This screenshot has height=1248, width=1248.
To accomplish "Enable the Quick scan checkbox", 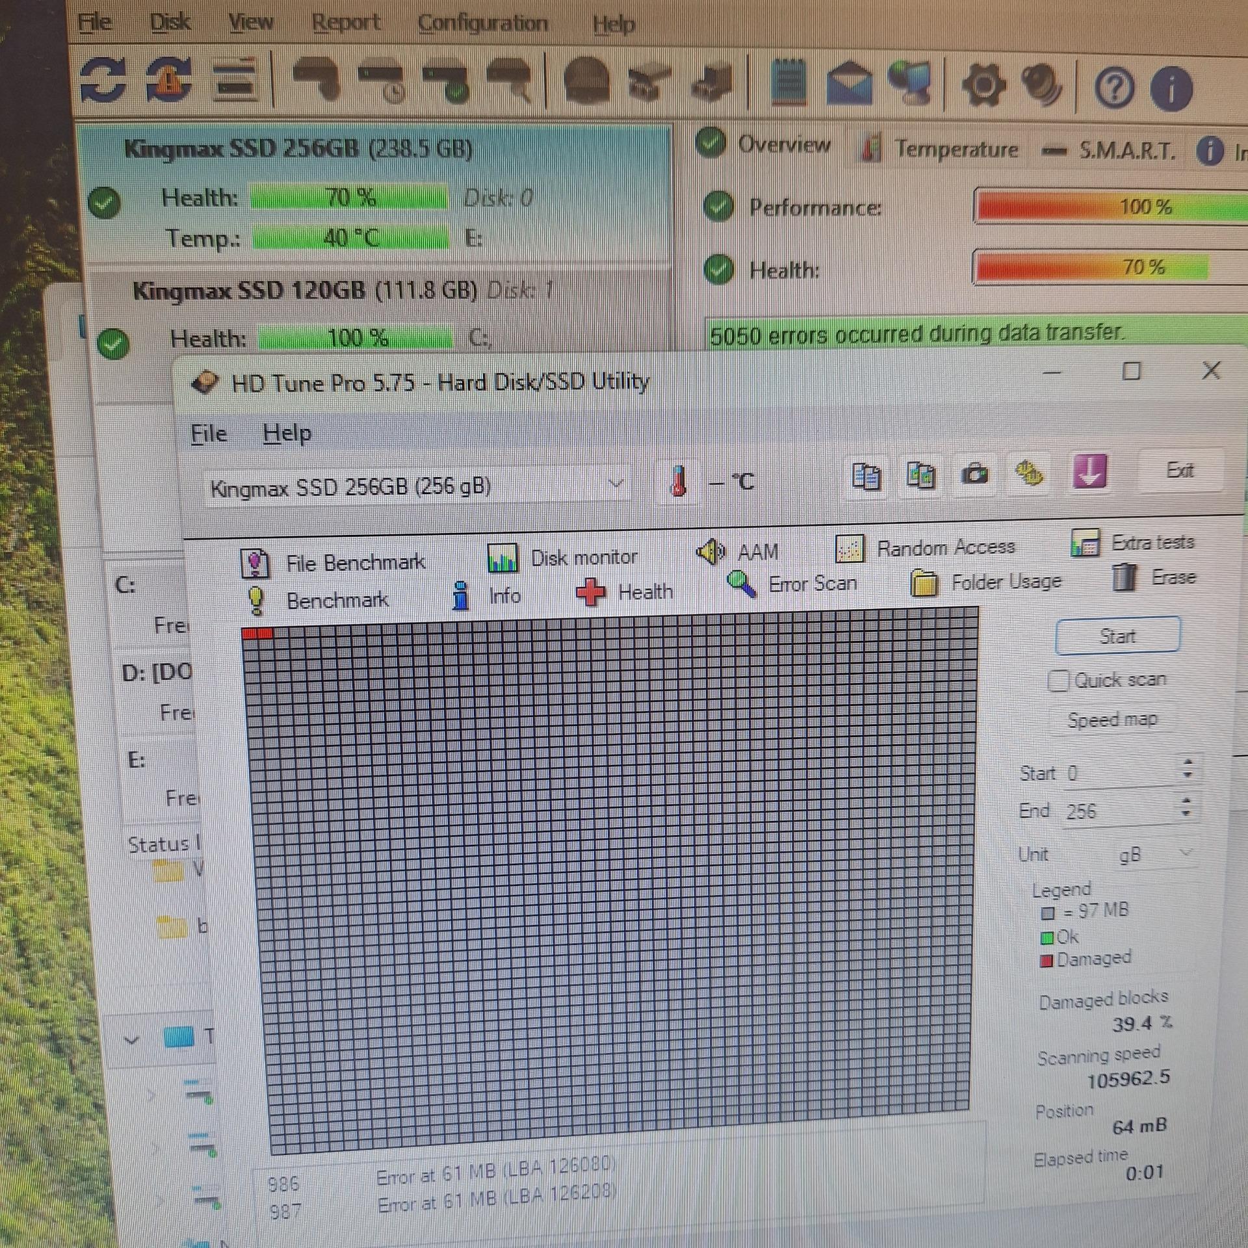I will tap(1058, 681).
